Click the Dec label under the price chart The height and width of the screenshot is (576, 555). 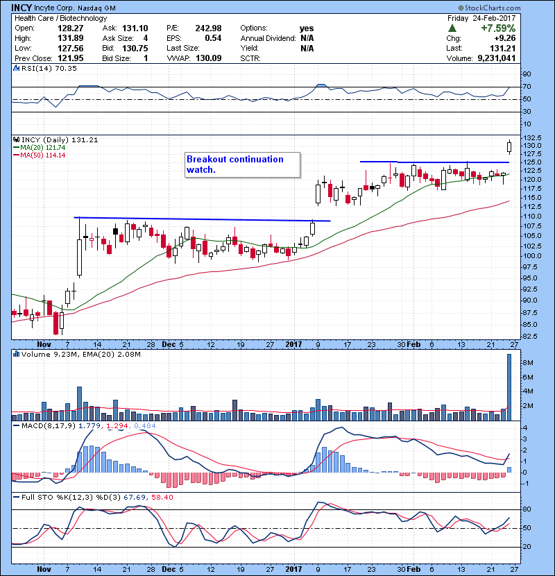(x=169, y=345)
